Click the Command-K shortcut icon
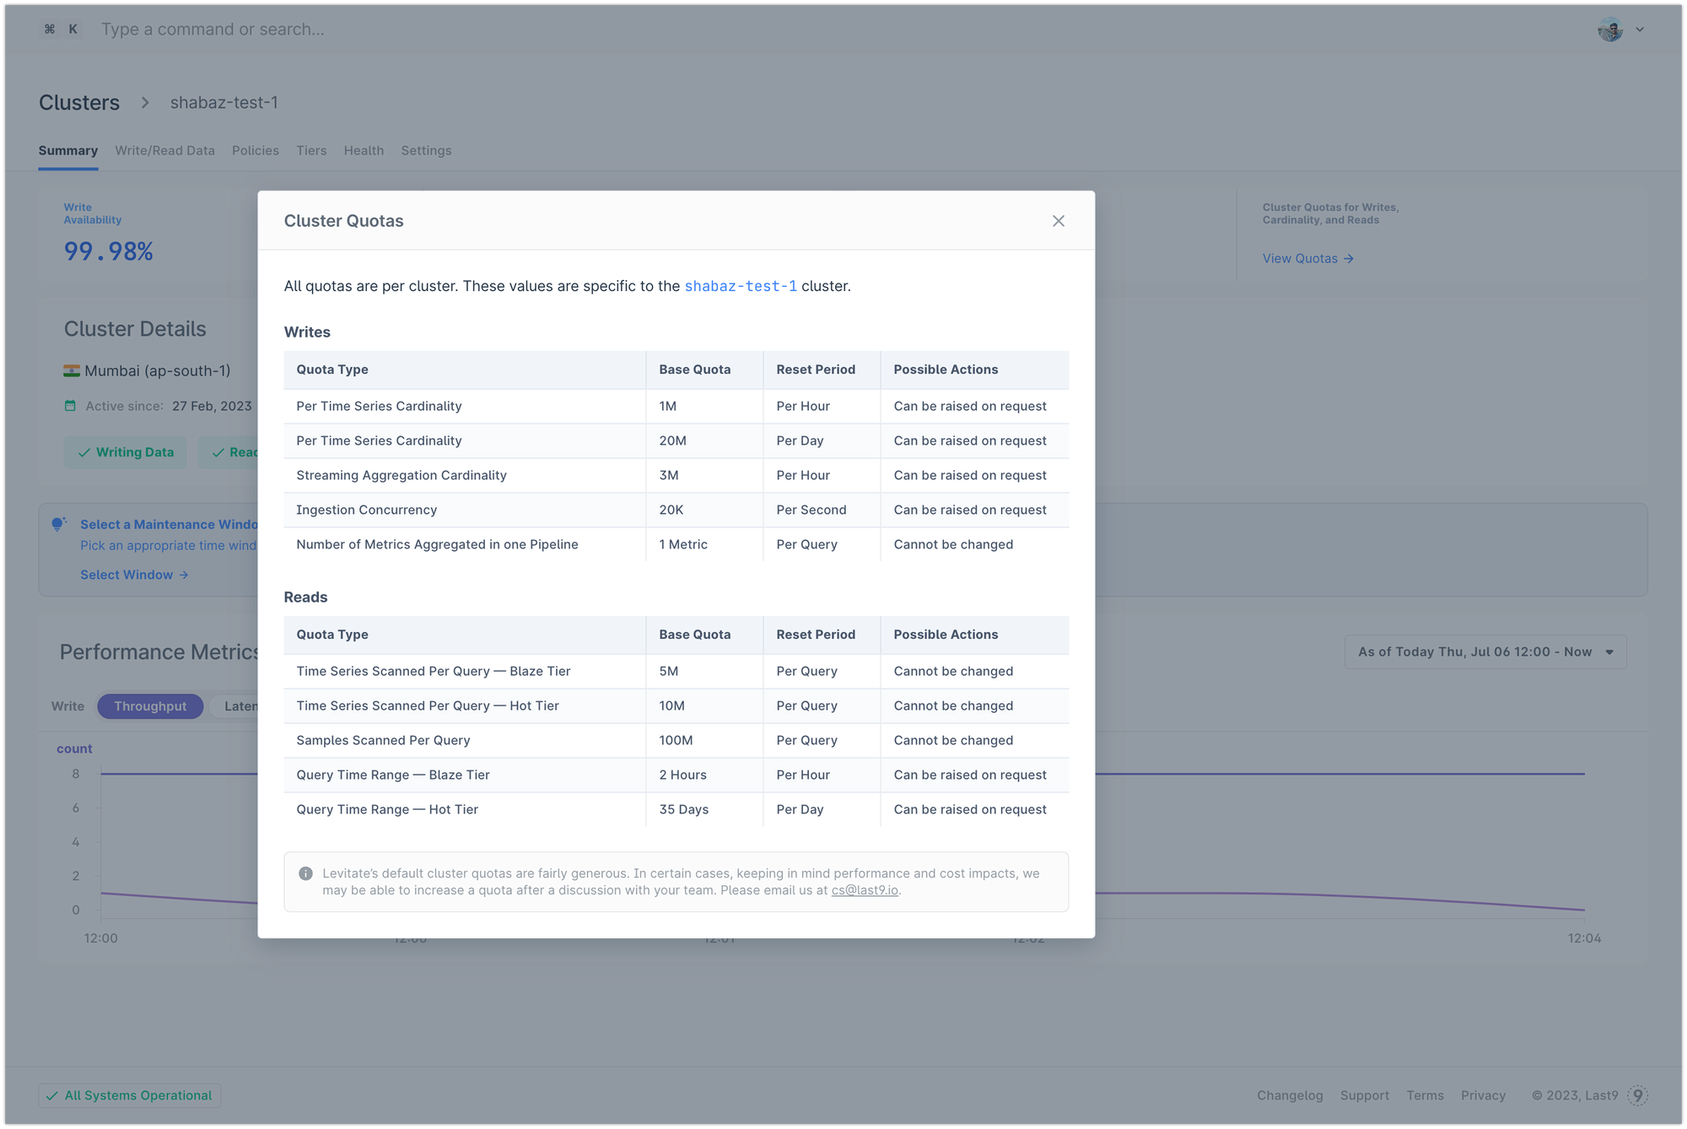 click(62, 30)
